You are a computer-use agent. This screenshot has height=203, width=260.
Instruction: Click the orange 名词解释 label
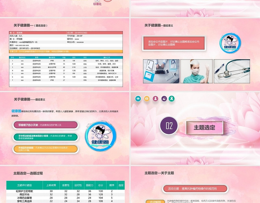[x=155, y=201]
